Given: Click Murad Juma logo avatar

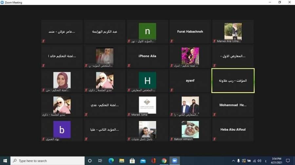Looking at the screenshot, I should pos(147,105).
